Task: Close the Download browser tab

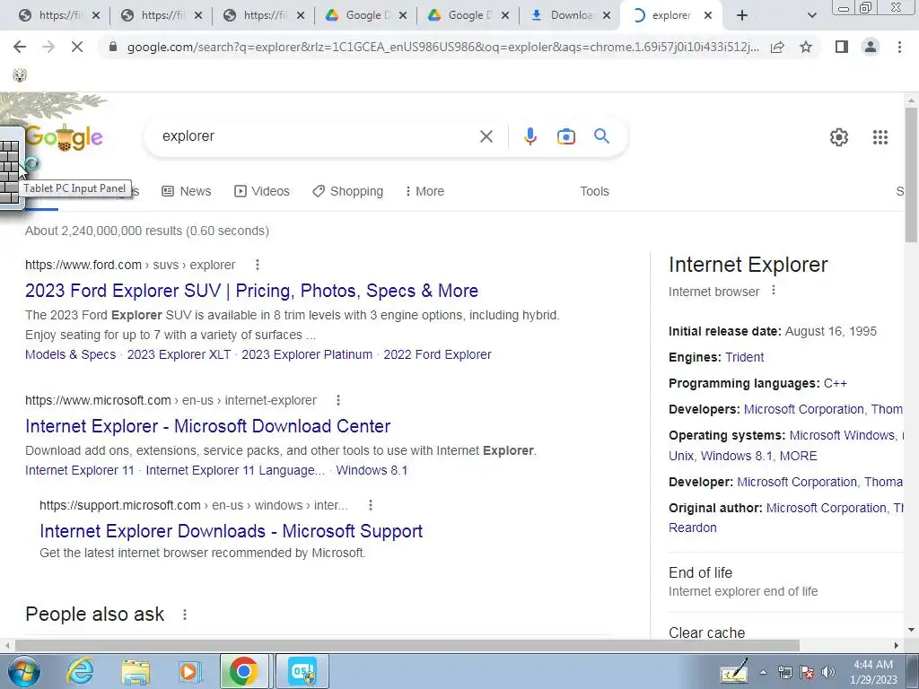Action: 608,16
